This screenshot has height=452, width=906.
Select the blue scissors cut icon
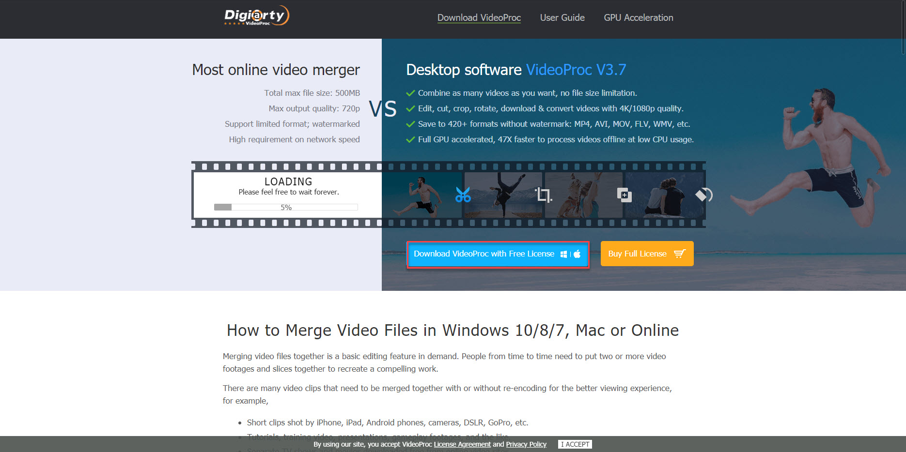(463, 195)
